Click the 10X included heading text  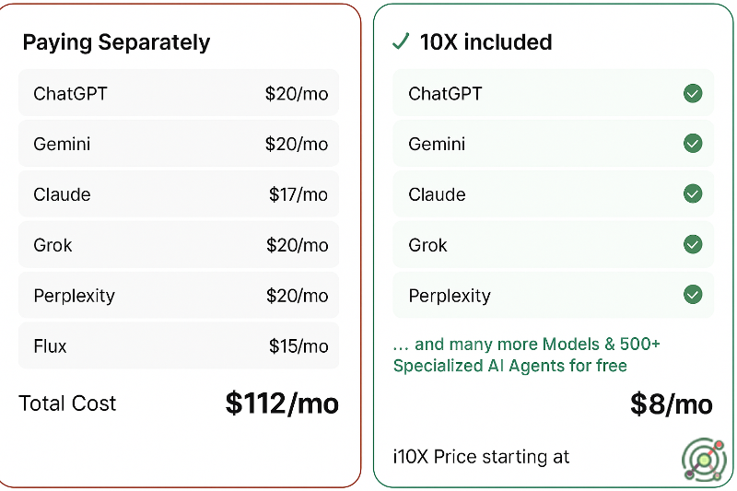(485, 42)
